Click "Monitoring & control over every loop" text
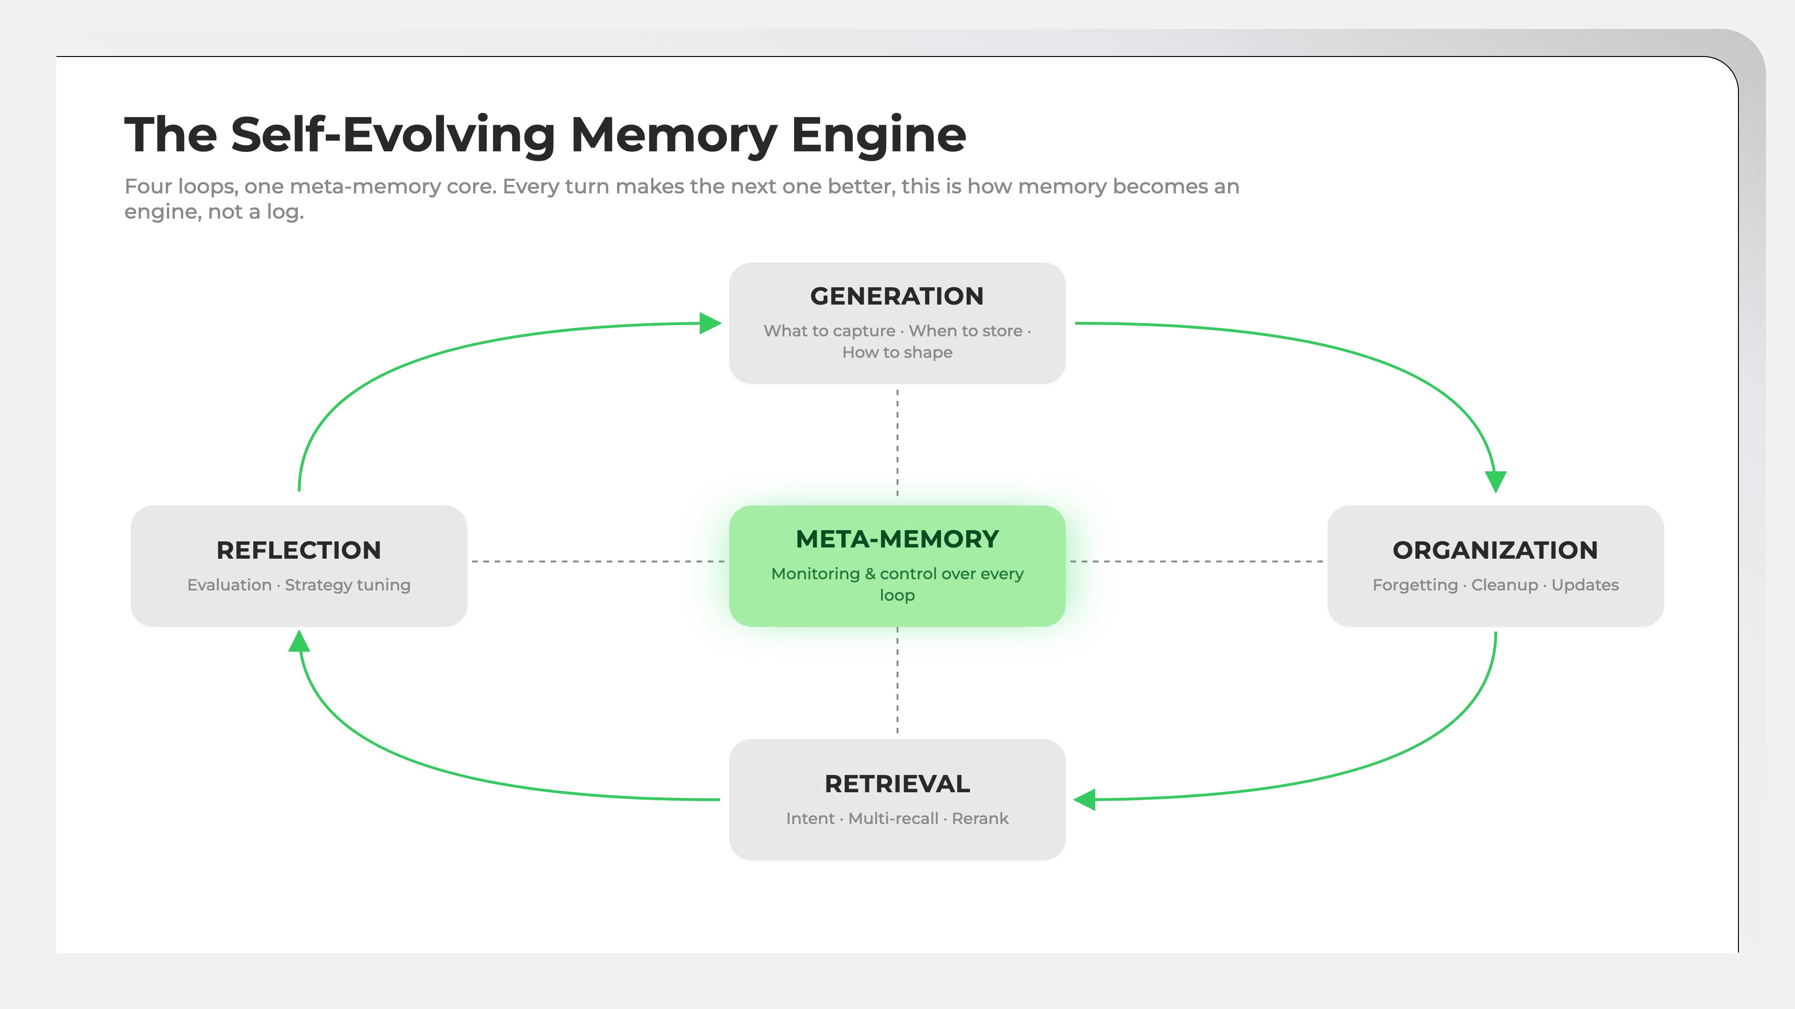Screen dimensions: 1795x1009 (x=897, y=584)
